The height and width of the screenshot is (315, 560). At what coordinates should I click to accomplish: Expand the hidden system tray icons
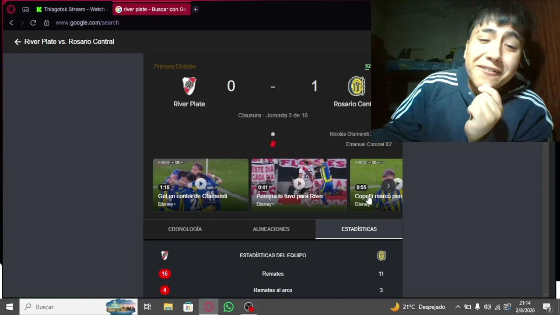pyautogui.click(x=458, y=307)
